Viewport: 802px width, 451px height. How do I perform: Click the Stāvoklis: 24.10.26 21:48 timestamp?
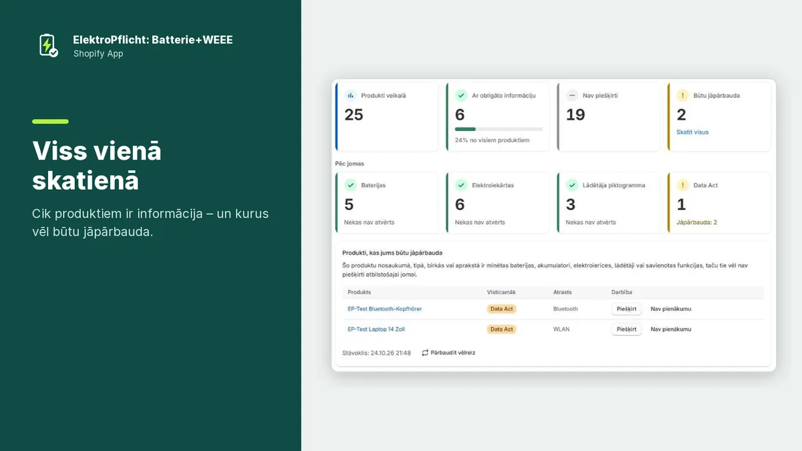click(376, 352)
